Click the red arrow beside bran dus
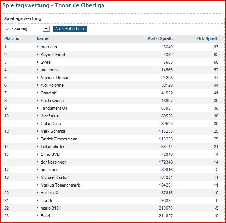Screen dimensions: 226x223 click(x=37, y=47)
